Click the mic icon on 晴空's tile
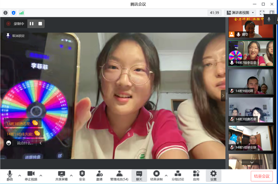 (238, 34)
